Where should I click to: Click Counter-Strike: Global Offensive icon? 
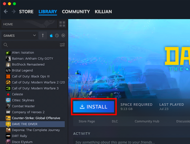click(x=8, y=118)
